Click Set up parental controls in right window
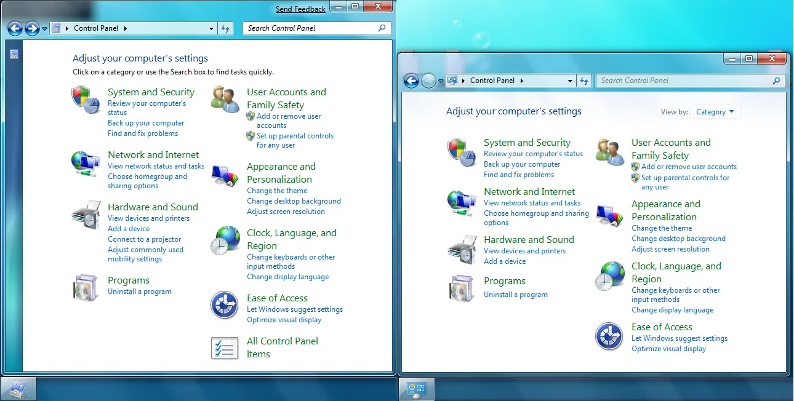This screenshot has width=794, height=401. (x=685, y=183)
